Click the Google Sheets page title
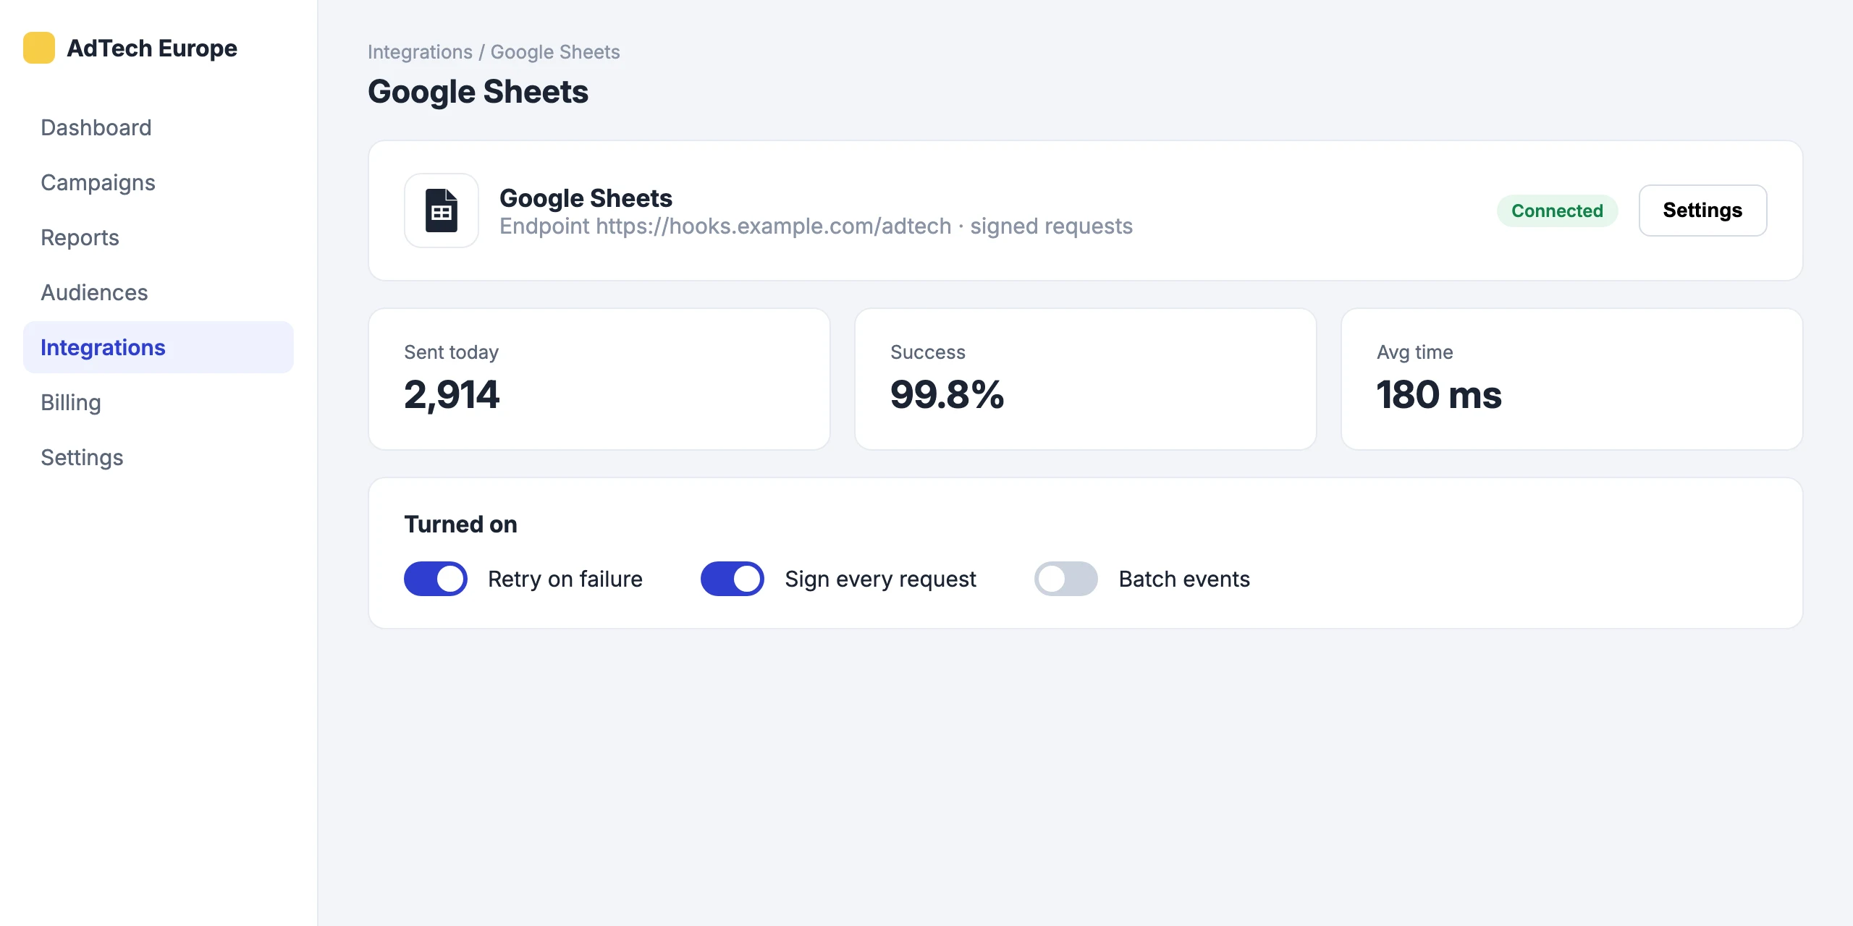This screenshot has height=926, width=1853. click(x=478, y=92)
